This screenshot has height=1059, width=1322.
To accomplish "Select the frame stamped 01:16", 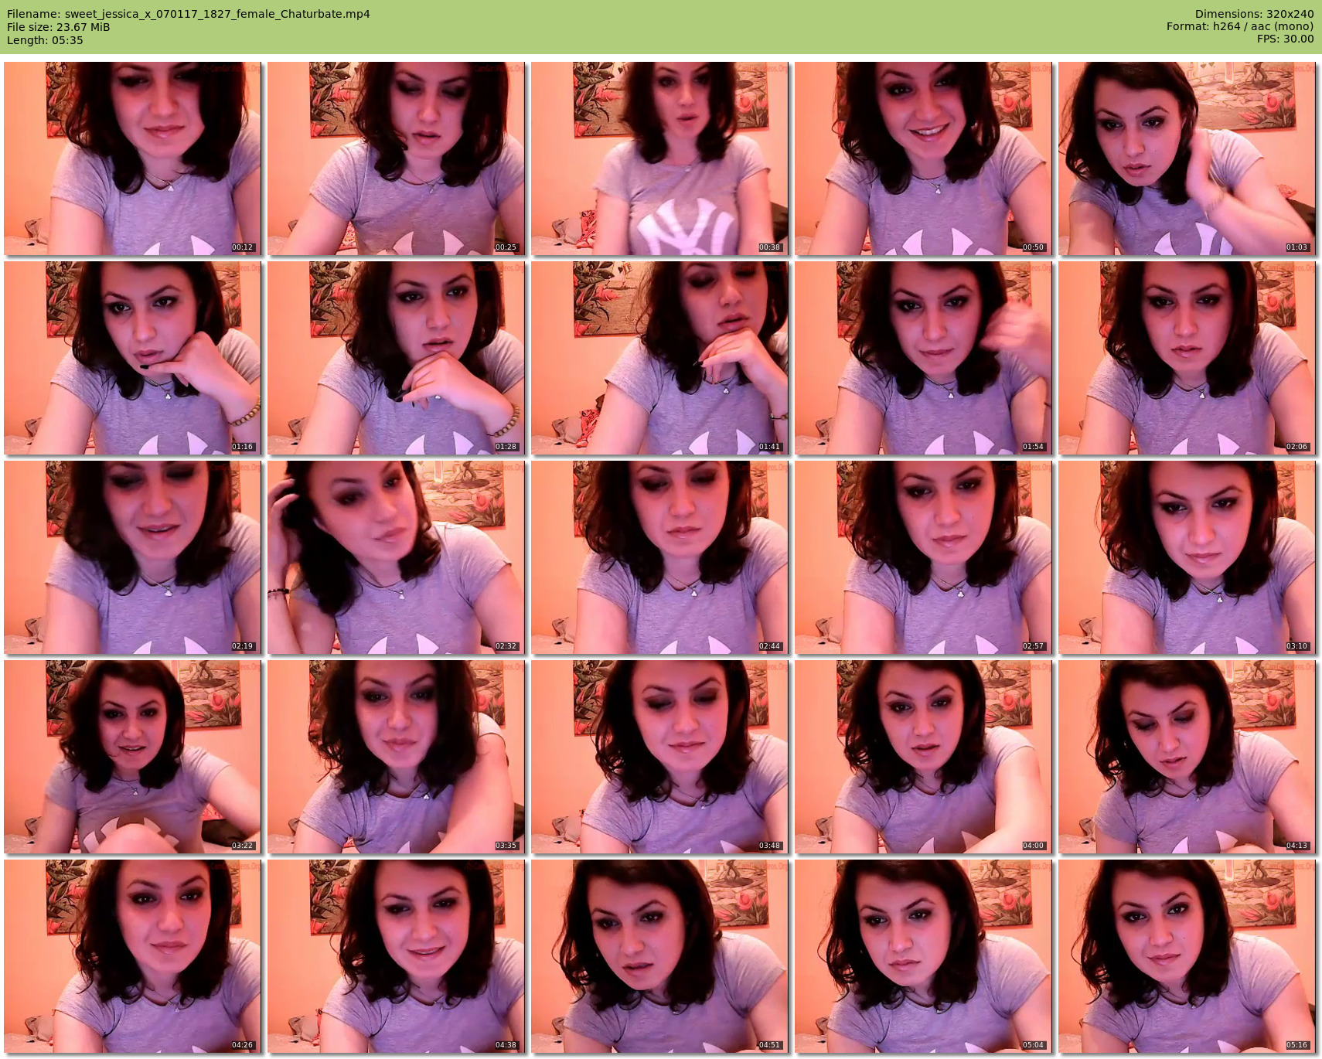I will [132, 358].
